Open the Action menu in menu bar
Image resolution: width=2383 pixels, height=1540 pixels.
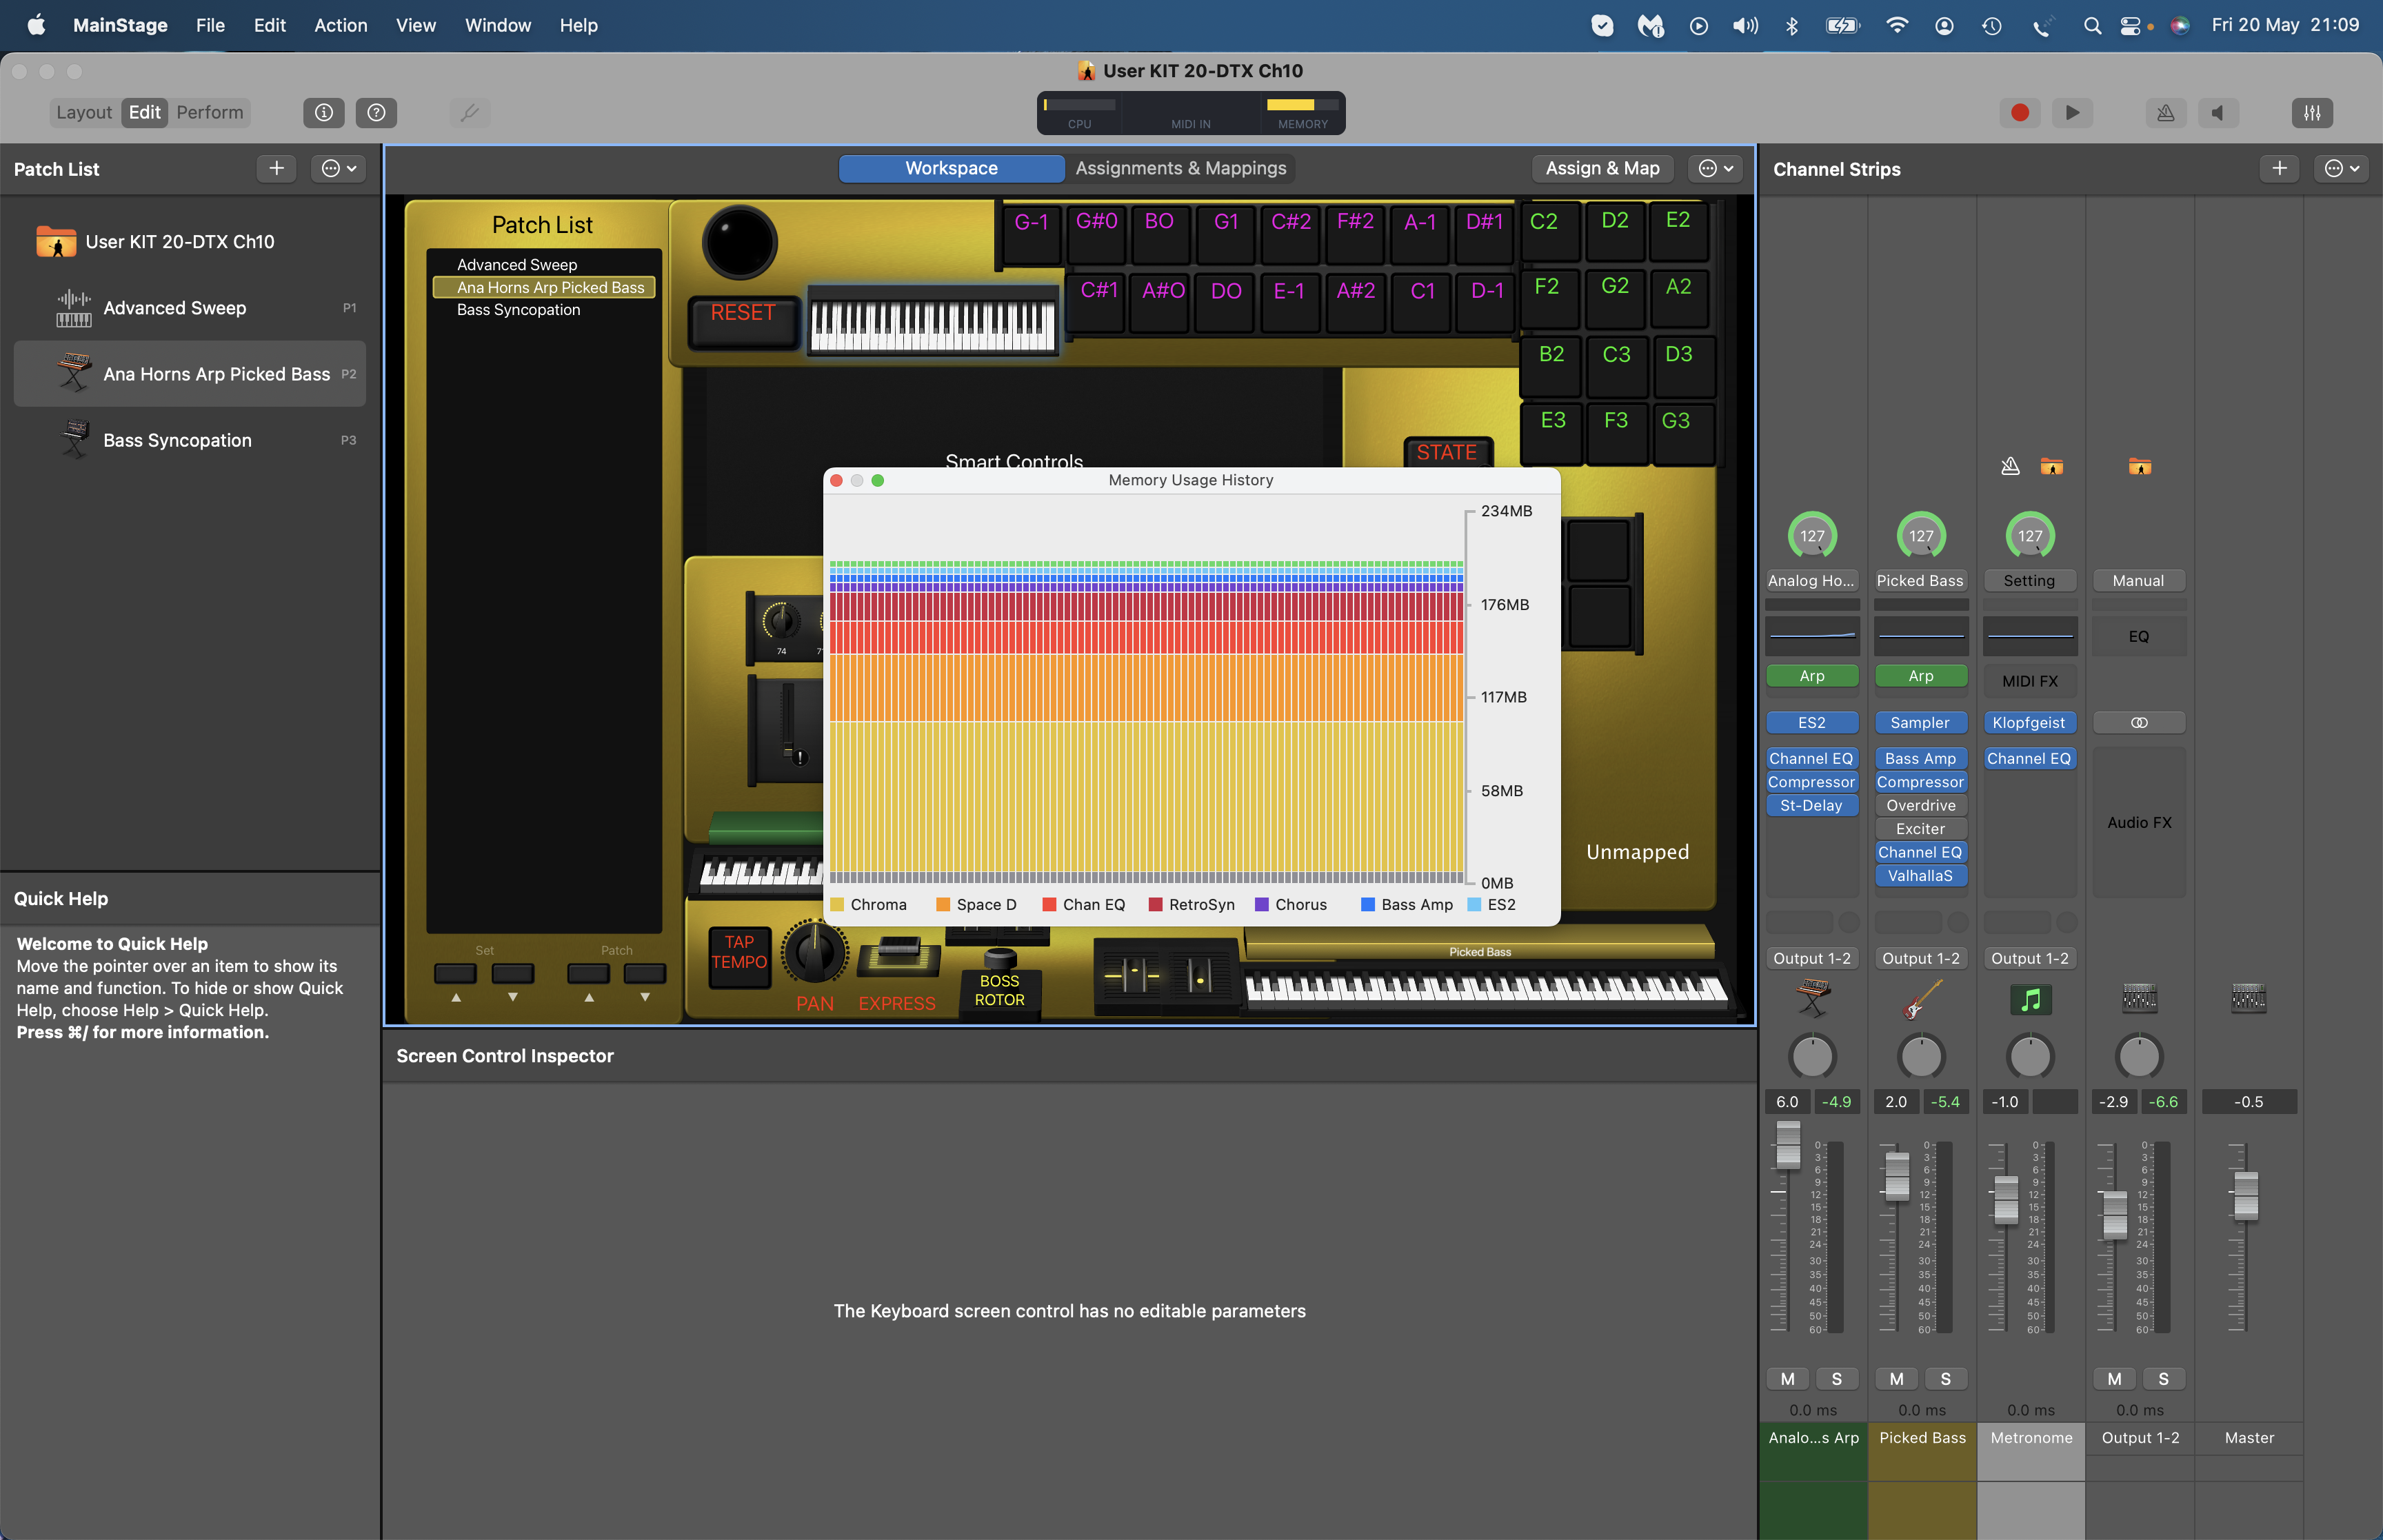coord(340,25)
